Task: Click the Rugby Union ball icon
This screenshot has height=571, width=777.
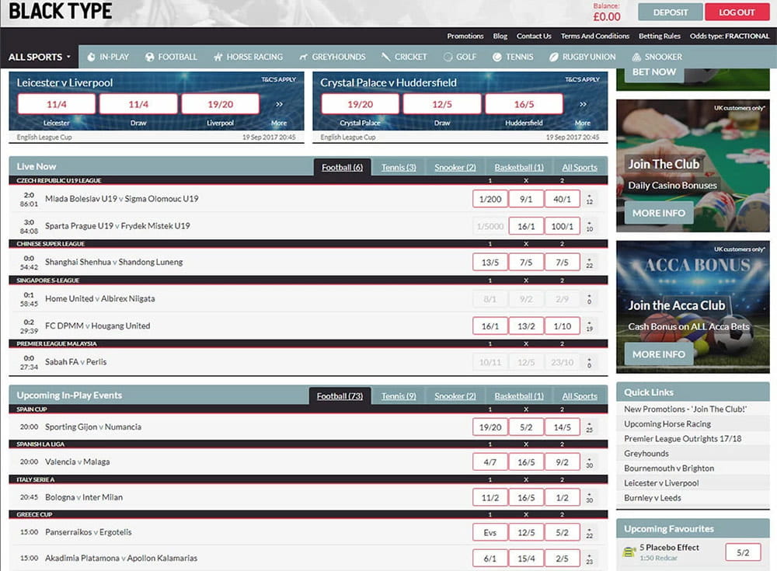Action: click(554, 57)
